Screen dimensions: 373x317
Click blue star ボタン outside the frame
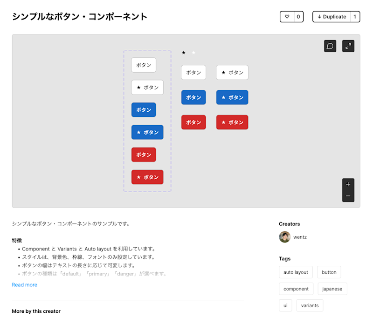pyautogui.click(x=232, y=97)
